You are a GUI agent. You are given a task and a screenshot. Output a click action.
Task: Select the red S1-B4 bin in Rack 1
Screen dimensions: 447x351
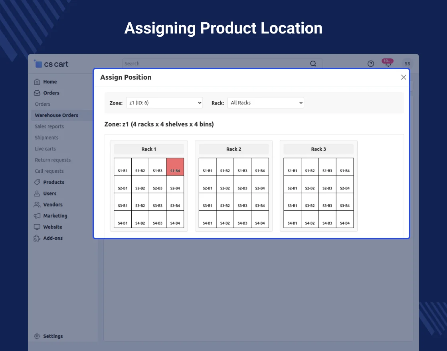(175, 167)
